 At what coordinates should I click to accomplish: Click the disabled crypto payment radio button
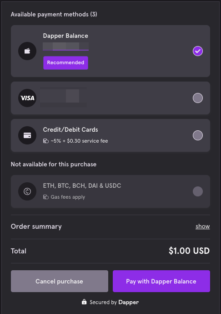(x=198, y=191)
